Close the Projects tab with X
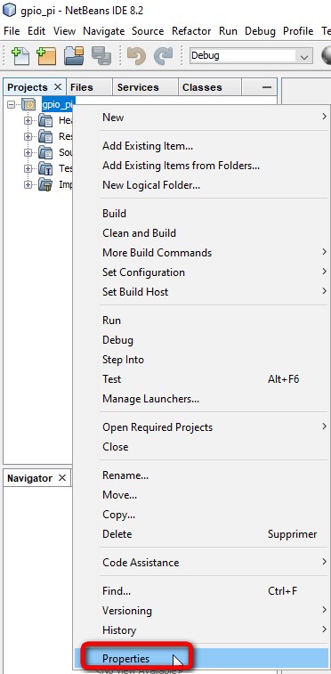Screen dimensions: 331x674 (58, 87)
